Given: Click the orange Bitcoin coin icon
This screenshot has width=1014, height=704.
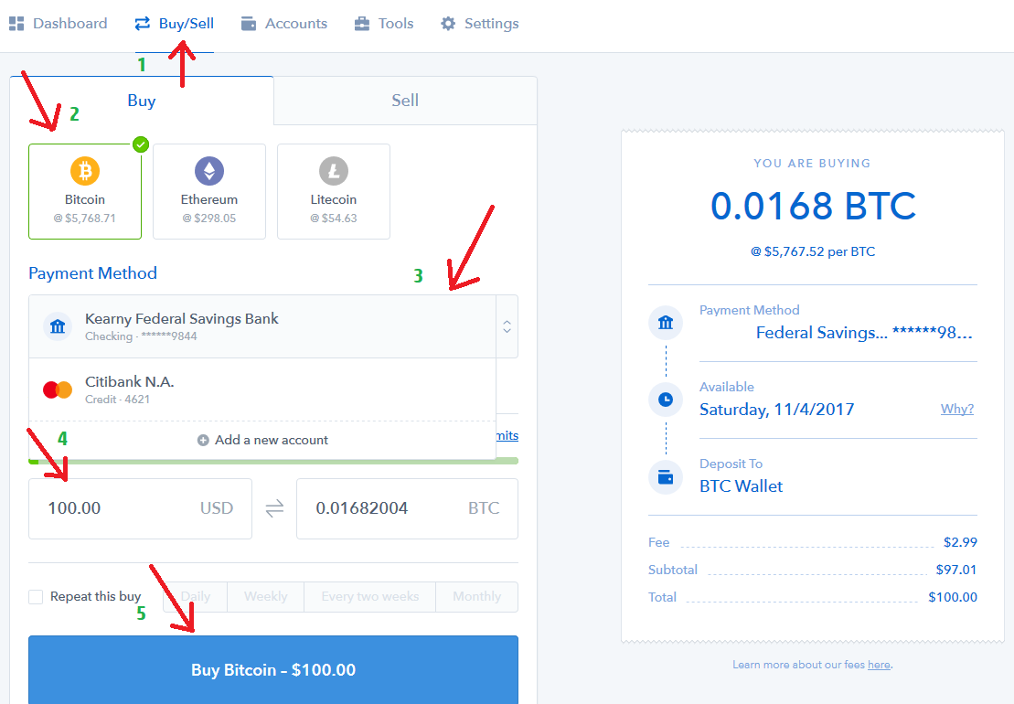Looking at the screenshot, I should click(x=85, y=171).
